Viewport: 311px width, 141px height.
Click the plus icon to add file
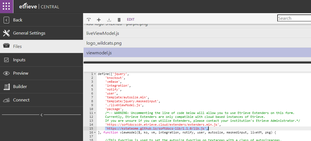tap(99, 20)
